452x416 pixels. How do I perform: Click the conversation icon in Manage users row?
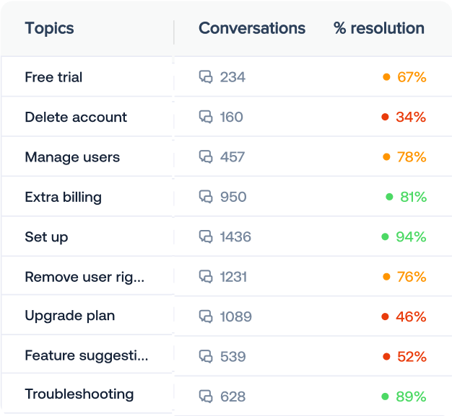coord(206,157)
